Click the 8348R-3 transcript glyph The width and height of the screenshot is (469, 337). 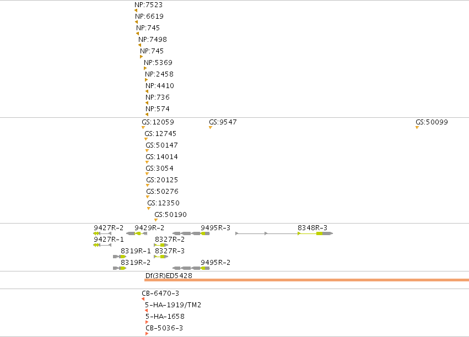click(x=284, y=233)
